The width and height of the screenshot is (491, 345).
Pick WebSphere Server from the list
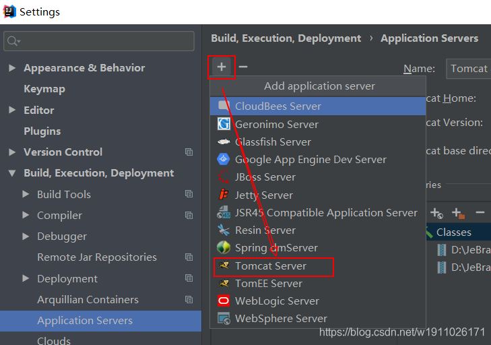(x=318, y=318)
